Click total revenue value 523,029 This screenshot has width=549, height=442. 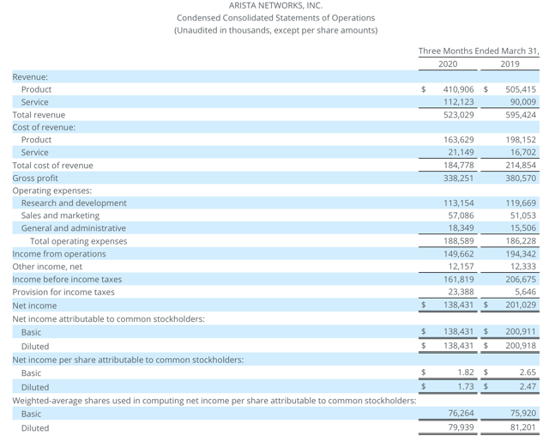pyautogui.click(x=458, y=115)
